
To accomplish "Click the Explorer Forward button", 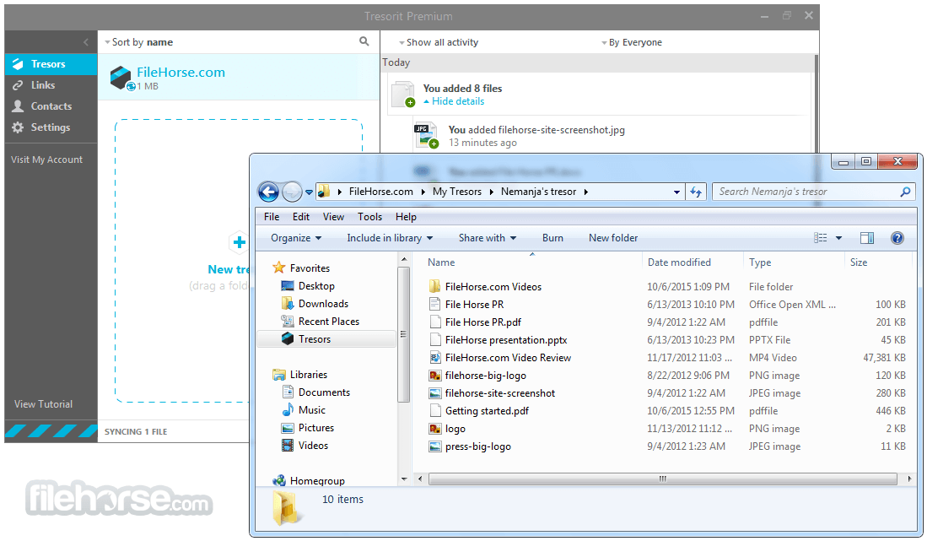I will [292, 192].
